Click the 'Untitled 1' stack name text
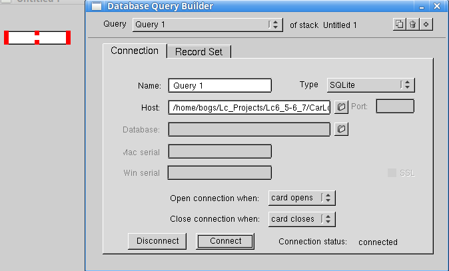The width and height of the screenshot is (449, 271). point(340,25)
